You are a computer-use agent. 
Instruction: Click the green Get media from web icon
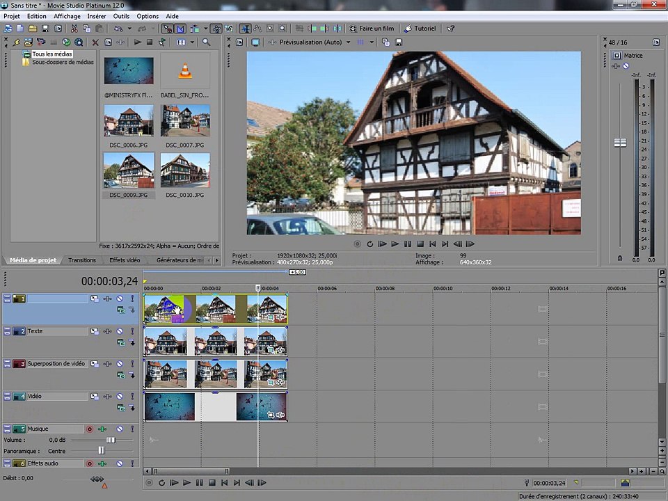66,42
